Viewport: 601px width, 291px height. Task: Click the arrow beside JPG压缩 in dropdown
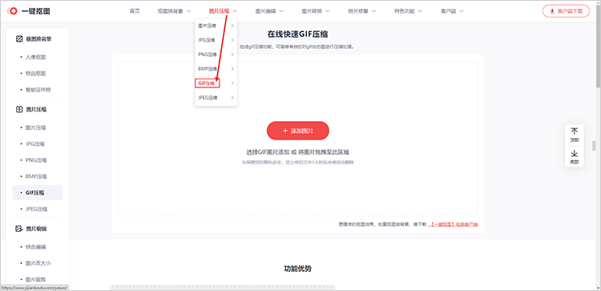232,40
